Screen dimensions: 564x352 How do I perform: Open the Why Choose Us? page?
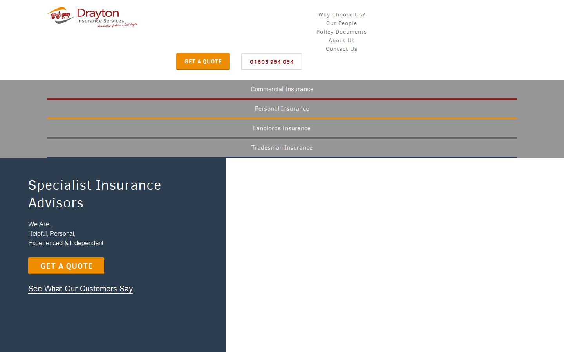point(342,14)
